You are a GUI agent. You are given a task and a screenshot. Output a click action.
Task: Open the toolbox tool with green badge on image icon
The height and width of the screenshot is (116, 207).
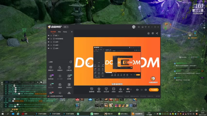pos(69,77)
